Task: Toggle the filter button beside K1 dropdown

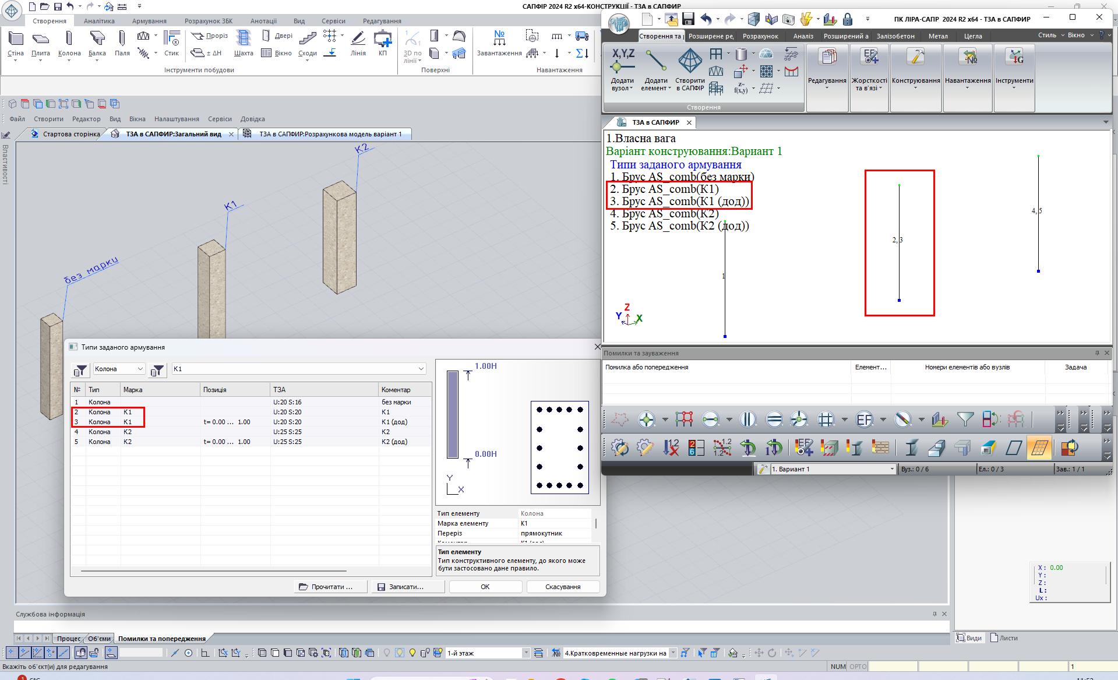Action: point(157,369)
